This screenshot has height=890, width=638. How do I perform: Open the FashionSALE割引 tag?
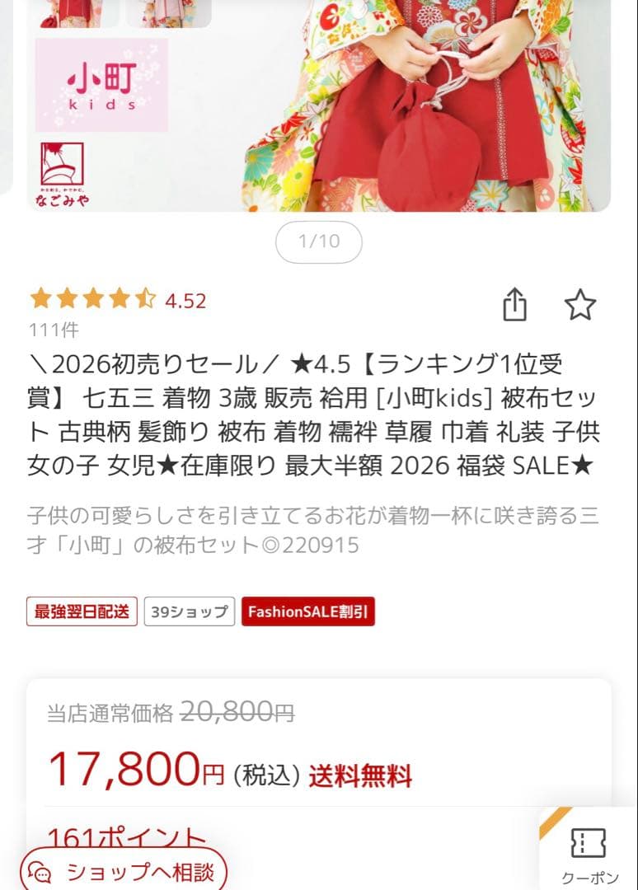click(x=308, y=611)
